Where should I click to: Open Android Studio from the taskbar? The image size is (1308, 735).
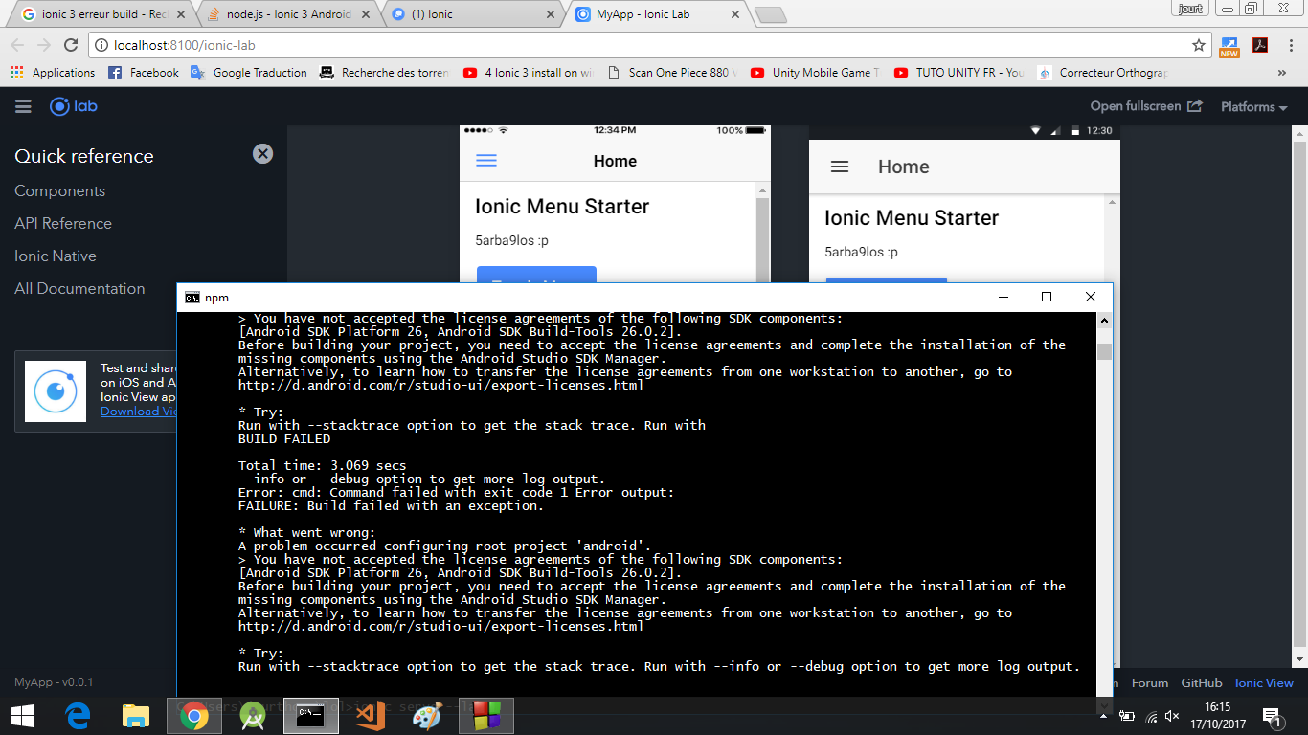coord(253,715)
